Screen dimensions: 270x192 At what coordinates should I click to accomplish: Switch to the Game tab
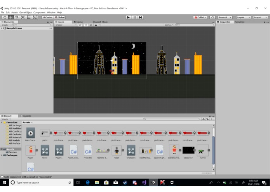[78, 22]
